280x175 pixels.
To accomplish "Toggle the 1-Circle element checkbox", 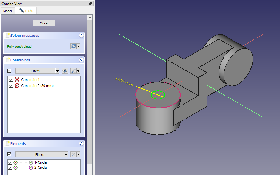I will tap(10, 162).
